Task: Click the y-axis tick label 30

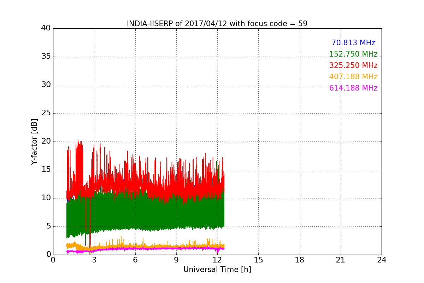Action: pyautogui.click(x=46, y=85)
